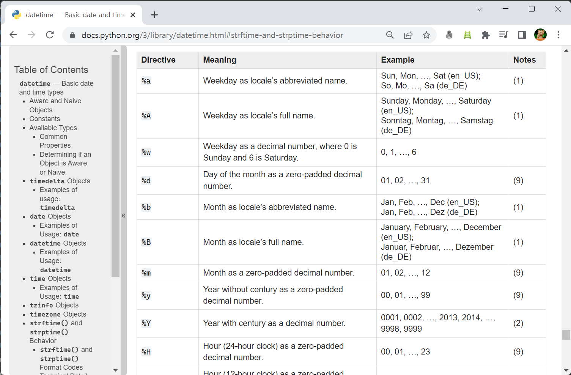Go to Aware and Naive Objects section

point(55,106)
